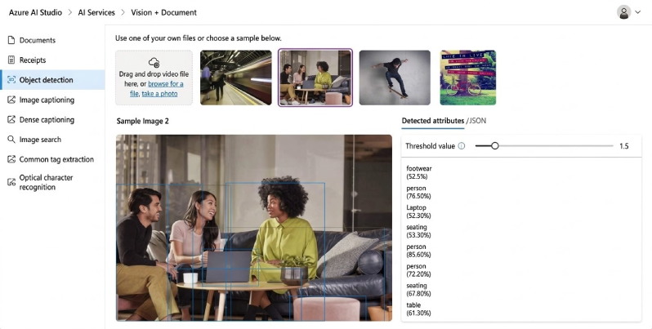Click the Common tag extraction icon

coord(11,159)
